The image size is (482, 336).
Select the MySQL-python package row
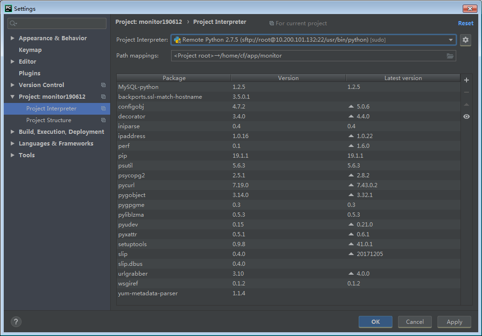point(288,87)
